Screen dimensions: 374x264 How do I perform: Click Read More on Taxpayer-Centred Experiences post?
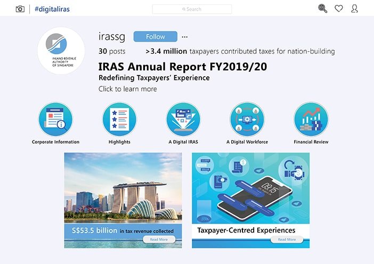tap(287, 240)
